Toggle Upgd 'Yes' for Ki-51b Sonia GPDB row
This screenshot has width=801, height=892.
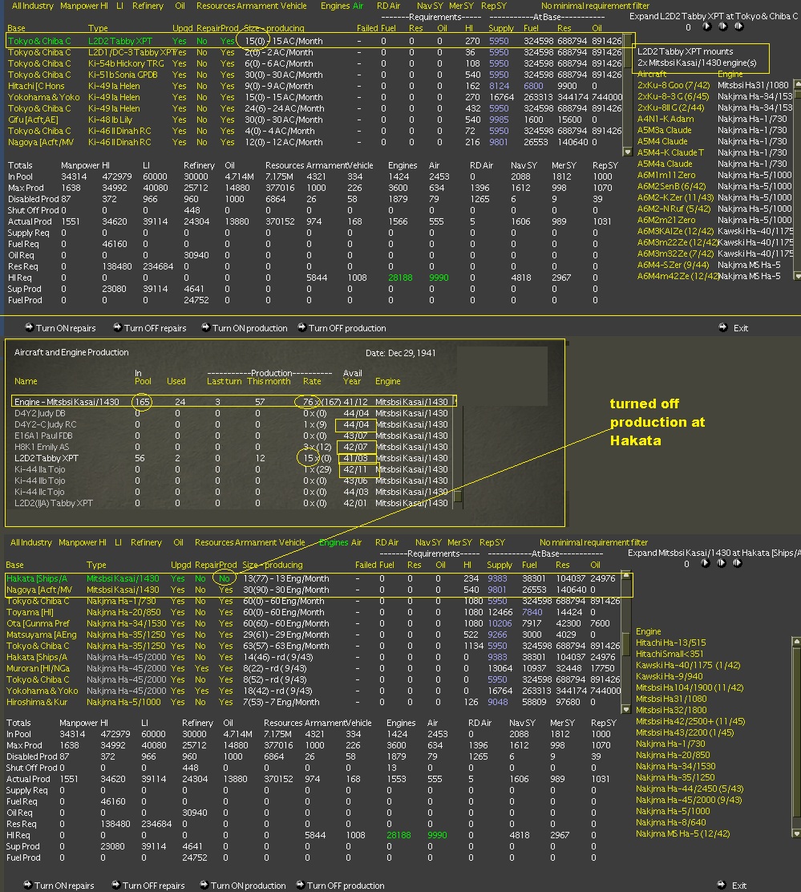(x=179, y=75)
